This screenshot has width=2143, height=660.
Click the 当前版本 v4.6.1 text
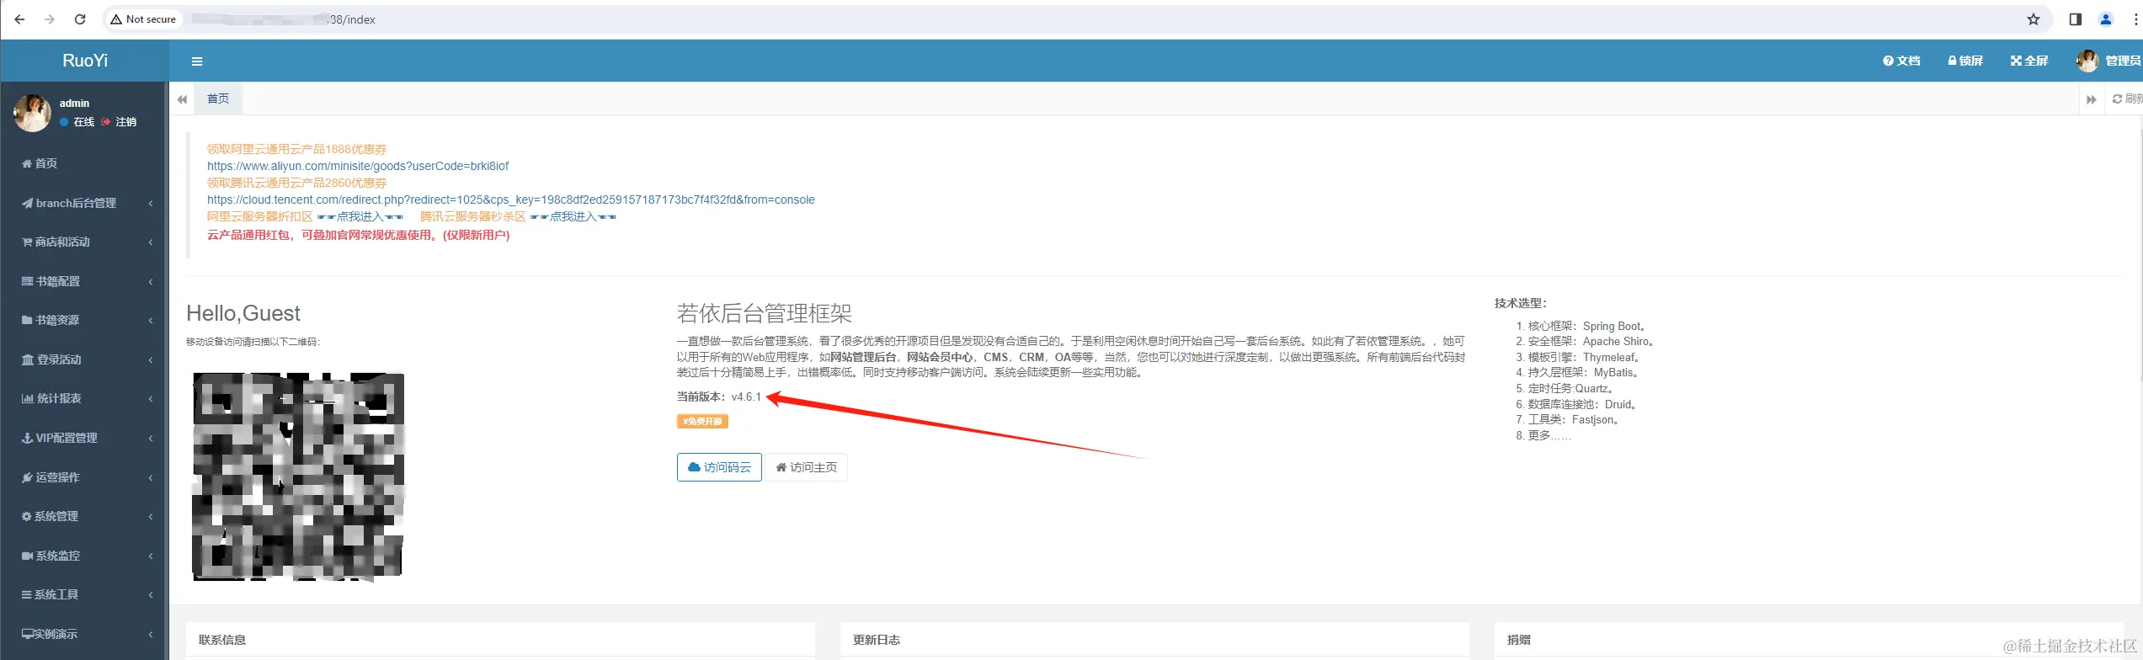[719, 397]
